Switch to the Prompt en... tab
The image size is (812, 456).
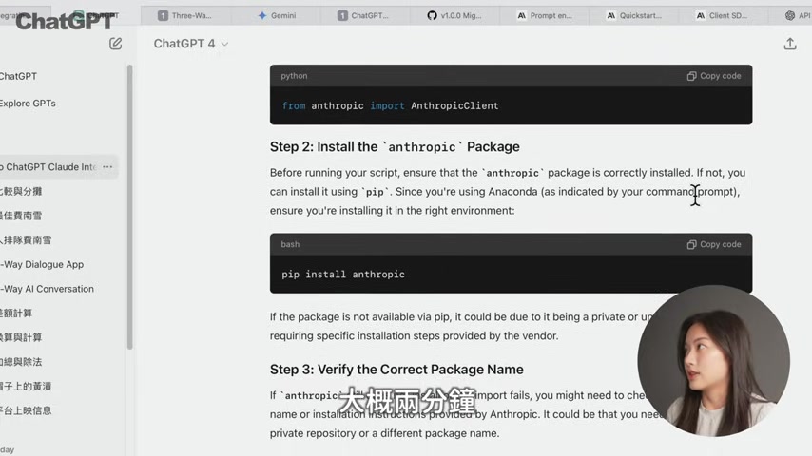[545, 15]
